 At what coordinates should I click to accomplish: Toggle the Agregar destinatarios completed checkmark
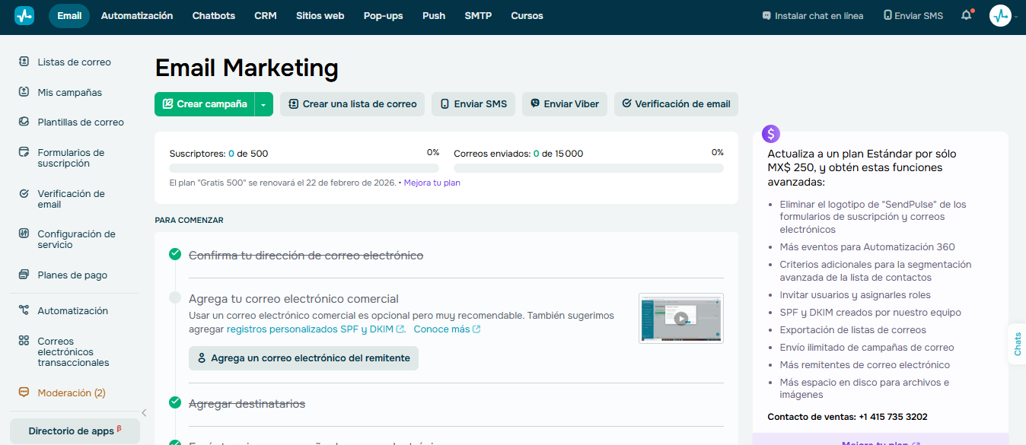point(174,403)
